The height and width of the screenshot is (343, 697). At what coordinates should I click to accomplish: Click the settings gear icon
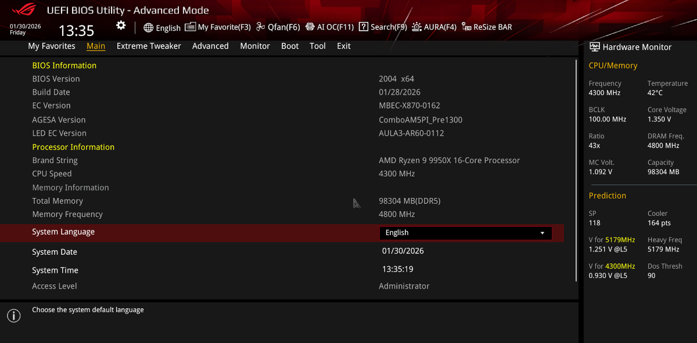[x=121, y=25]
